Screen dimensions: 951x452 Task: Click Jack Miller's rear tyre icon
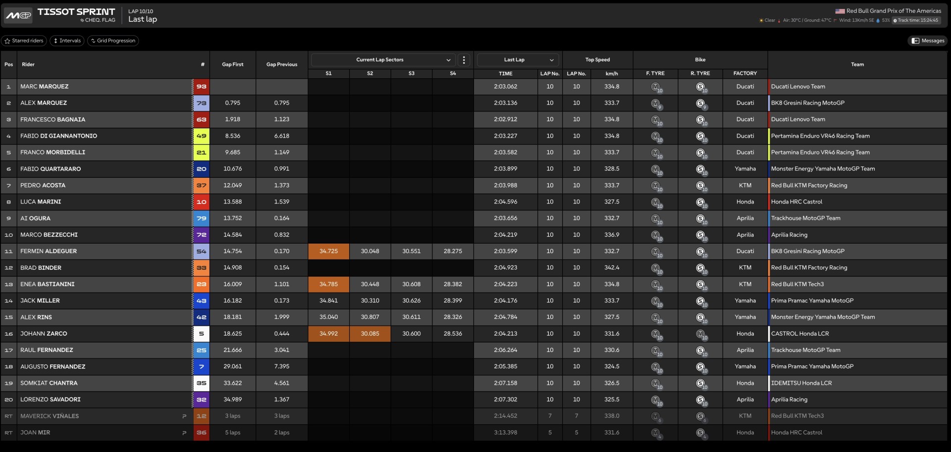point(701,301)
